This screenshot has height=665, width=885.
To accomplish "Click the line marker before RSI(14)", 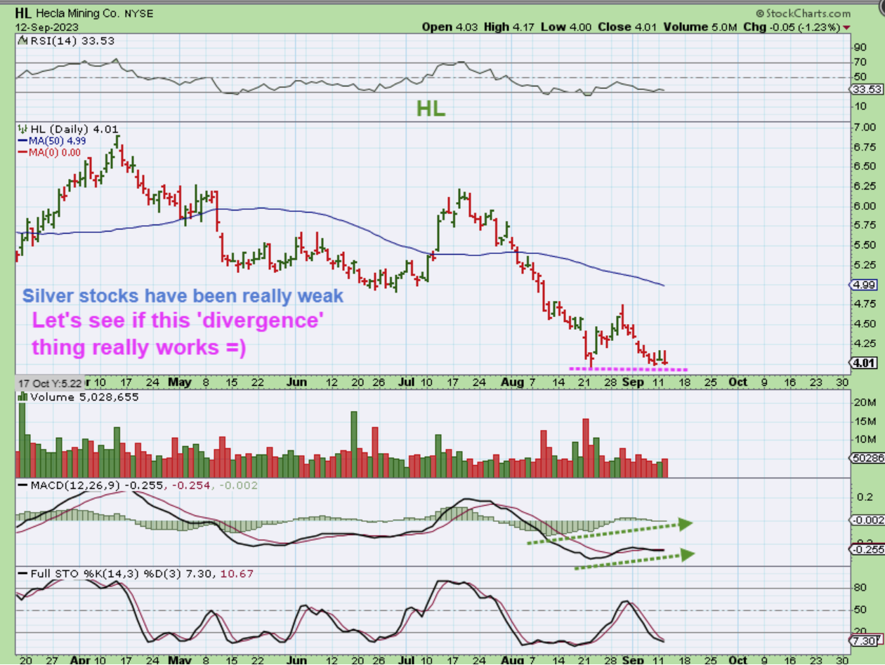I will pyautogui.click(x=22, y=41).
